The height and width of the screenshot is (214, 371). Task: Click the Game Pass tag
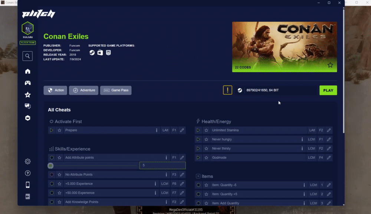pos(116,90)
